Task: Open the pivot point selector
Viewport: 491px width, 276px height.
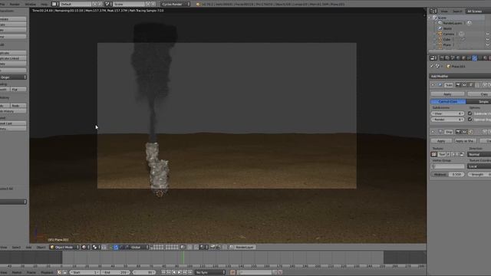Action: pyautogui.click(x=97, y=247)
